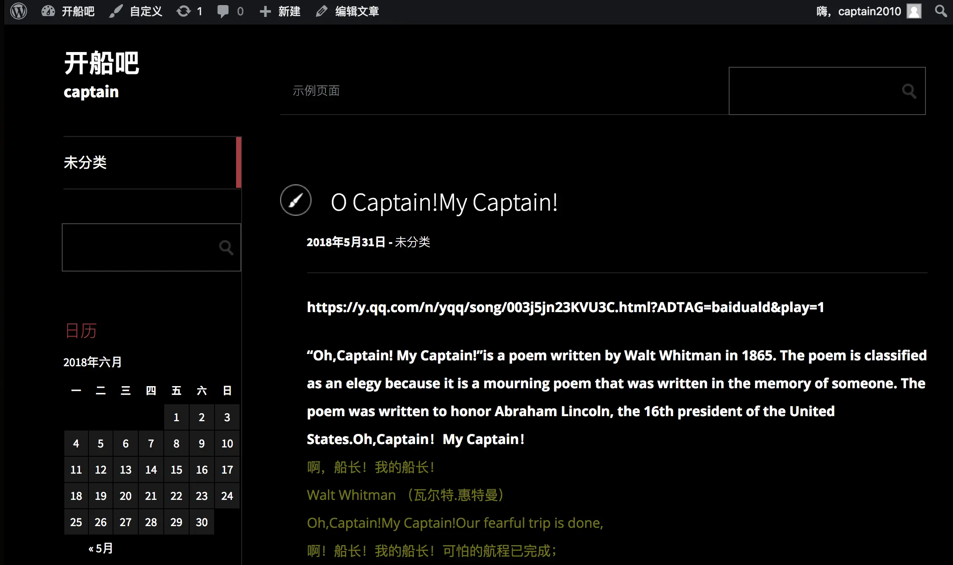Click the WordPress logo icon
Screen dimensions: 953x565
(19, 11)
